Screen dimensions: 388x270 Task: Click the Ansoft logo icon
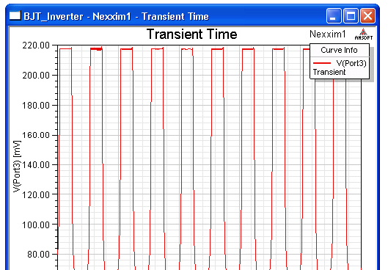tap(363, 34)
